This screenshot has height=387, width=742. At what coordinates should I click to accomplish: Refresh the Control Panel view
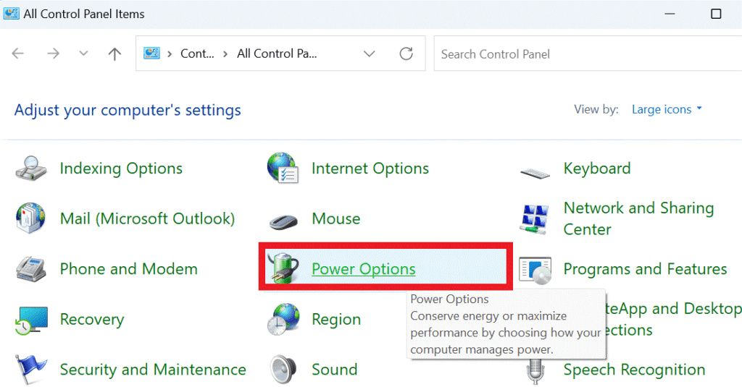[x=406, y=54]
